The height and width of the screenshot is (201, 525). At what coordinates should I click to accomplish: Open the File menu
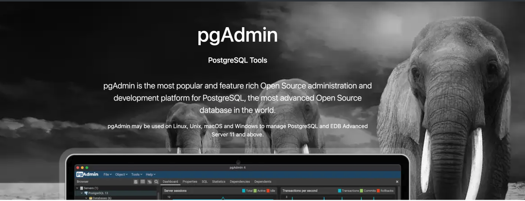107,174
